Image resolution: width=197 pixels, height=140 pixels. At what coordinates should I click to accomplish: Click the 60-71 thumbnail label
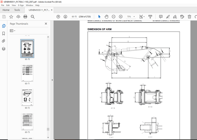pos(27,83)
